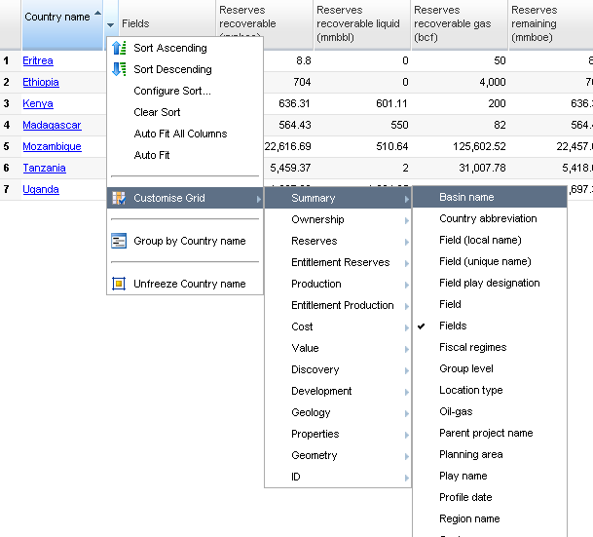Click the Sort Descending icon

(x=119, y=69)
